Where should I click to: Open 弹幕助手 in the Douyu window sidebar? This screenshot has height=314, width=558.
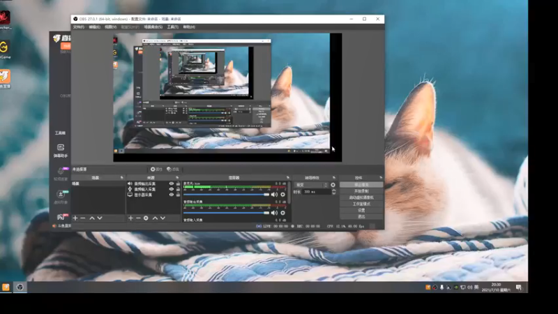(x=61, y=150)
